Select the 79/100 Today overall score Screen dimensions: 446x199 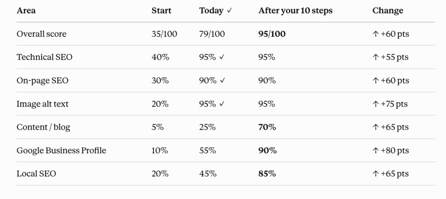[212, 34]
